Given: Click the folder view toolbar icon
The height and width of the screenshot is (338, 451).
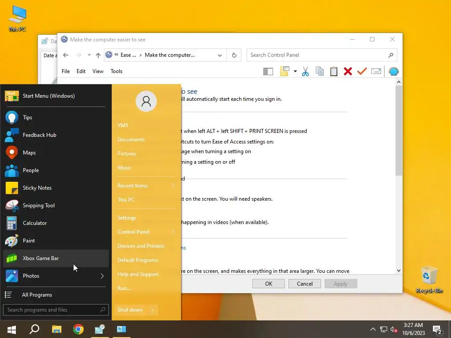Looking at the screenshot, I should coord(285,71).
